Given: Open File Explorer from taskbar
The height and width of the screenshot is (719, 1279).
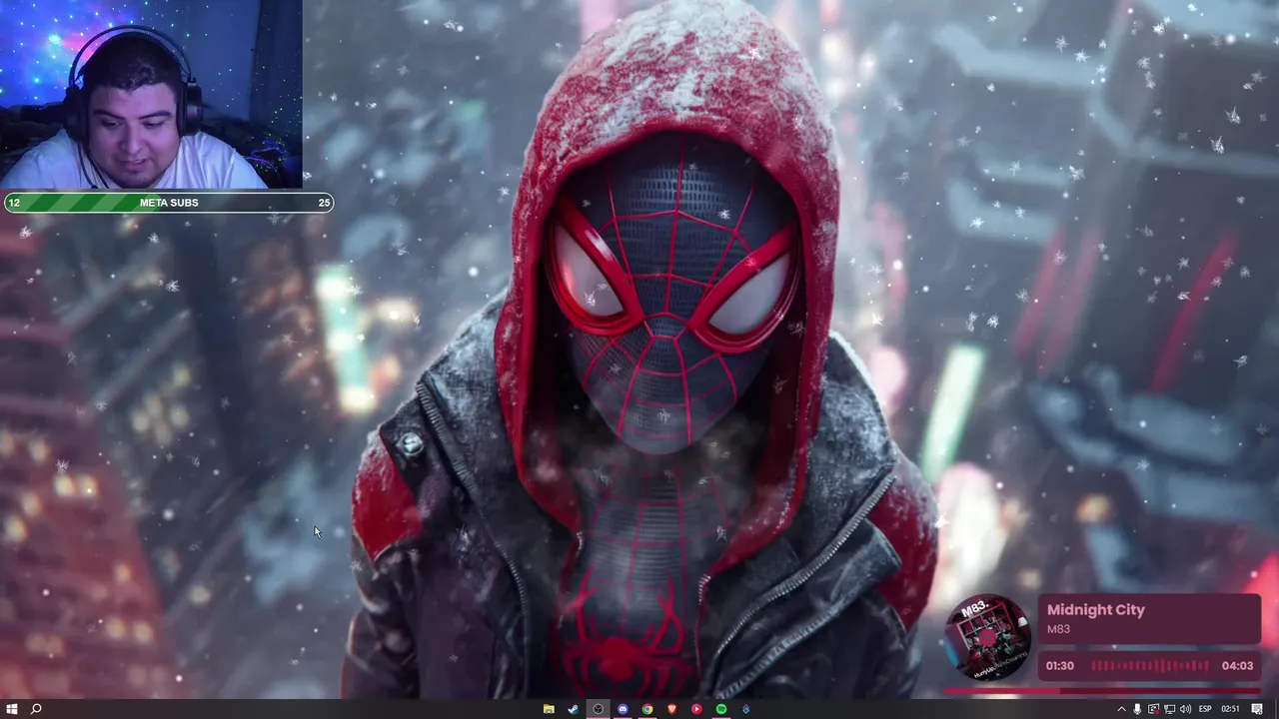Looking at the screenshot, I should (x=549, y=709).
